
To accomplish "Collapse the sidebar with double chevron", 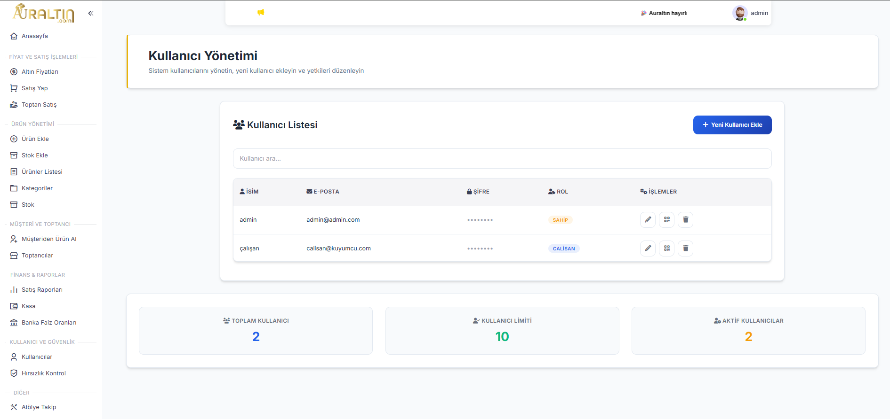I will [91, 13].
